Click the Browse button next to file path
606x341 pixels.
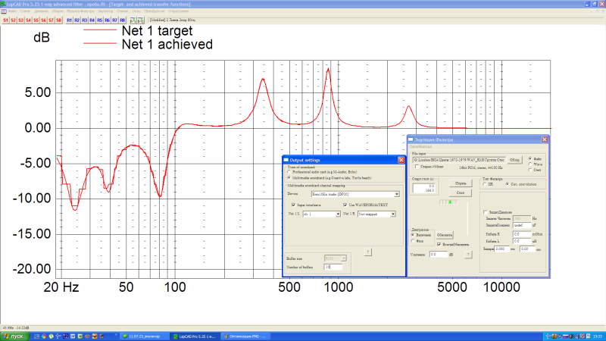(x=514, y=160)
